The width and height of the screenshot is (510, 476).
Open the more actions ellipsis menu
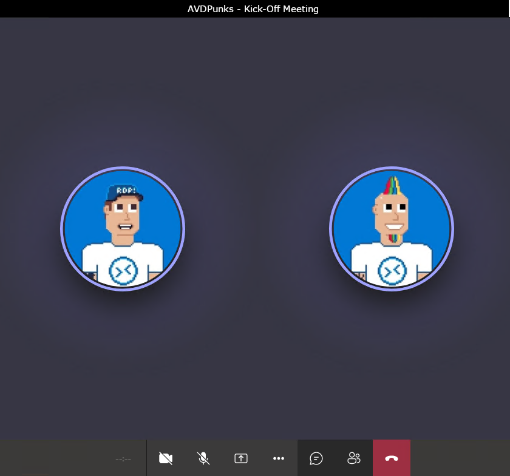click(279, 458)
